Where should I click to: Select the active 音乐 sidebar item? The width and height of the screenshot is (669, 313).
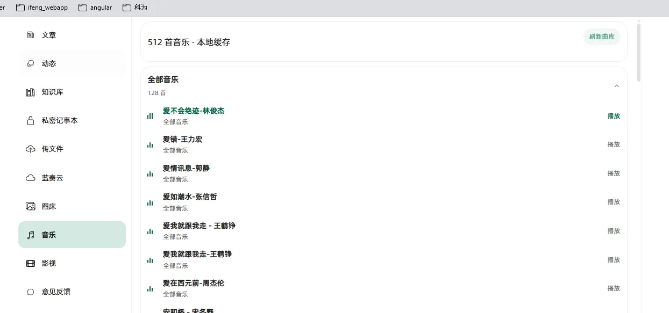pyautogui.click(x=72, y=235)
